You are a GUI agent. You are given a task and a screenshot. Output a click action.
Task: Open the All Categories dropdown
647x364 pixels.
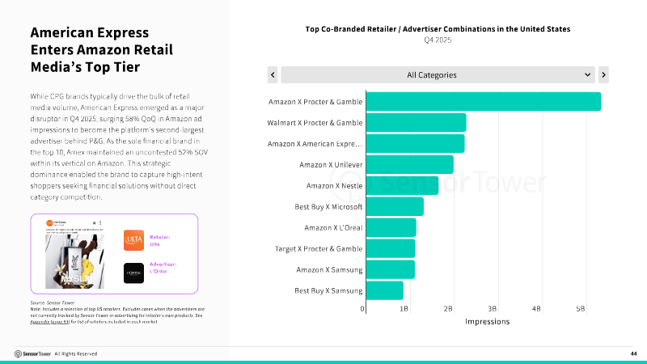(438, 74)
